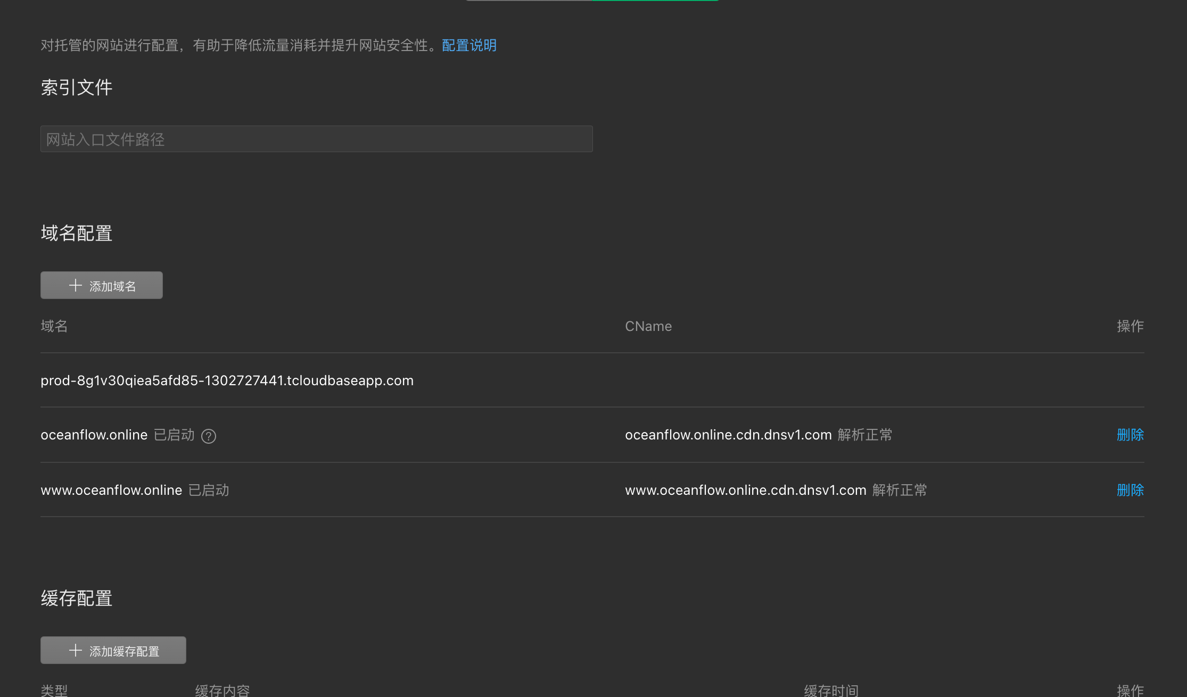Click the 缓存内容 column header
Viewport: 1187px width, 697px height.
(x=222, y=690)
